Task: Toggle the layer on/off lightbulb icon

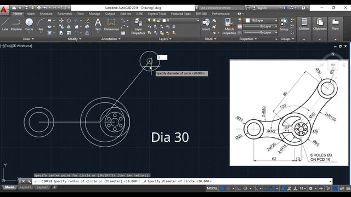Action: tap(149, 20)
